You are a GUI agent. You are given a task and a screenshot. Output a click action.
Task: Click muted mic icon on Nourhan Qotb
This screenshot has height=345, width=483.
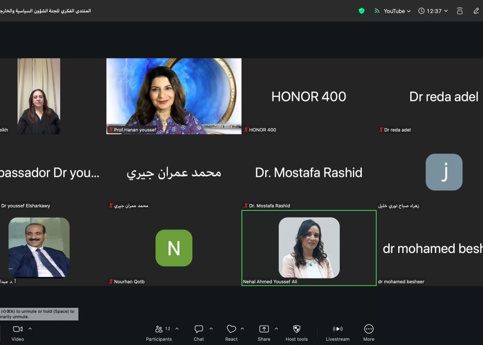(111, 282)
